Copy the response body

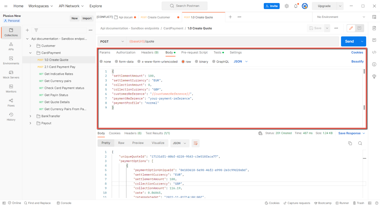(x=350, y=143)
